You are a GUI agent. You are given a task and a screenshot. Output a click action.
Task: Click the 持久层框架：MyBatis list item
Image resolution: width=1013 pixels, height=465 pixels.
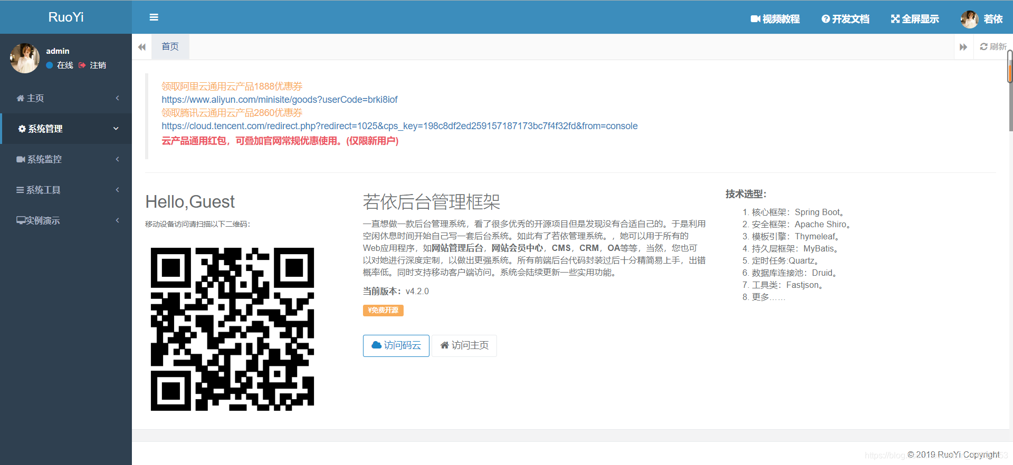click(x=797, y=249)
